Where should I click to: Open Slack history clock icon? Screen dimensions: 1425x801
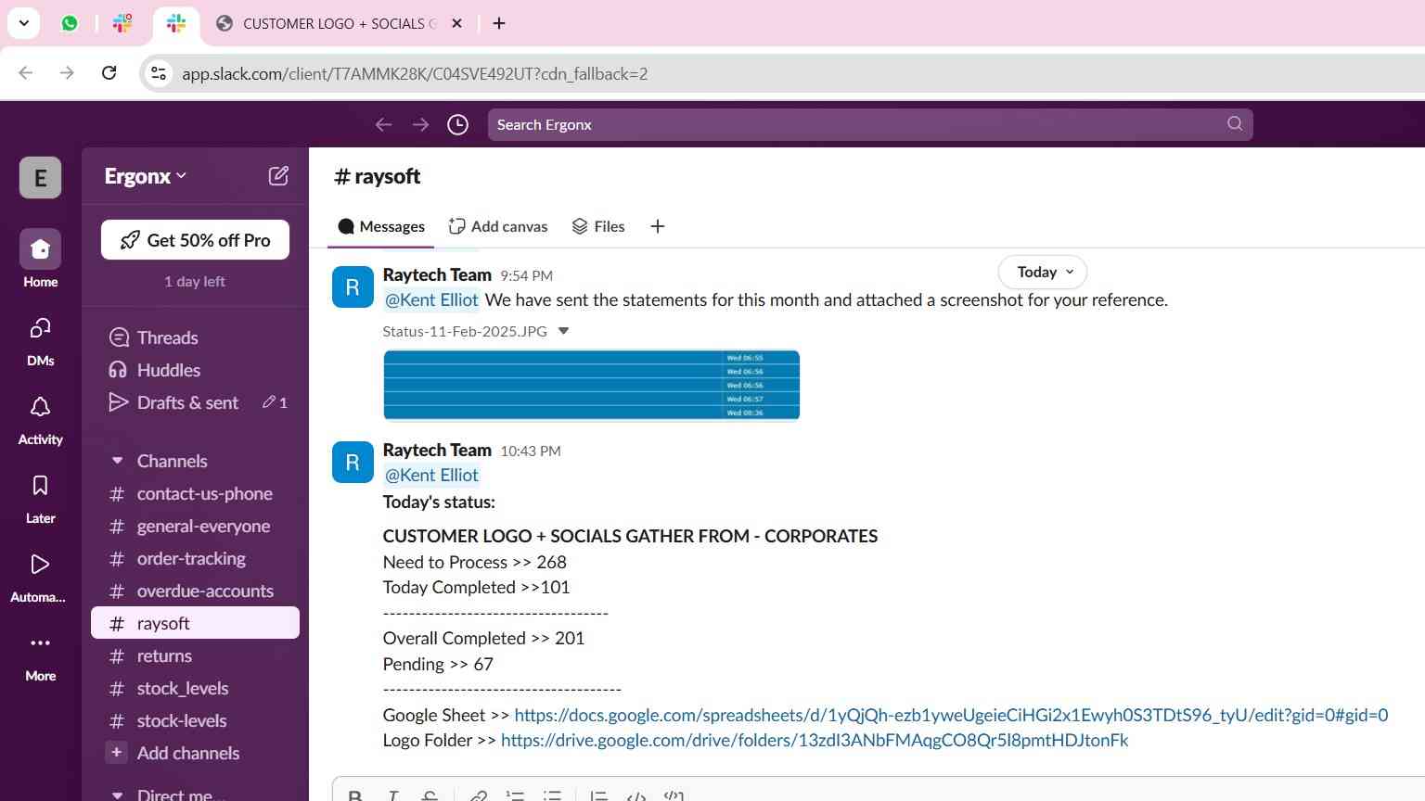pos(457,124)
